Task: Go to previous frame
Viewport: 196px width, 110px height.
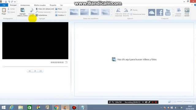Action: 30,71
